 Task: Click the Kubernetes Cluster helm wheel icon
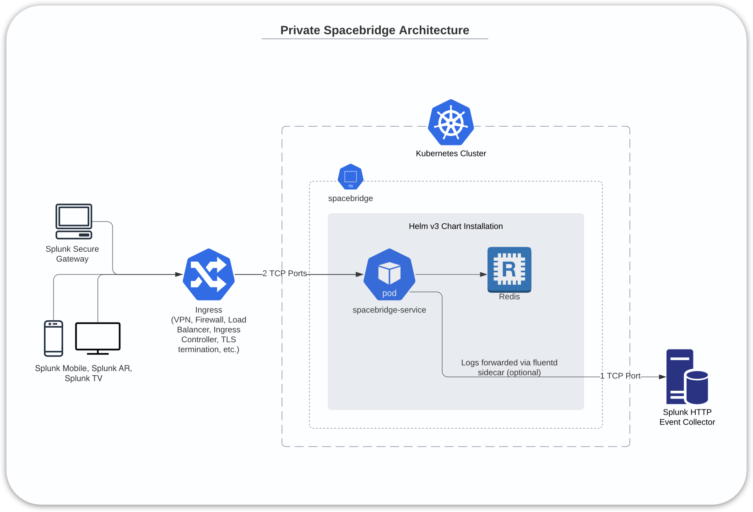pos(451,122)
